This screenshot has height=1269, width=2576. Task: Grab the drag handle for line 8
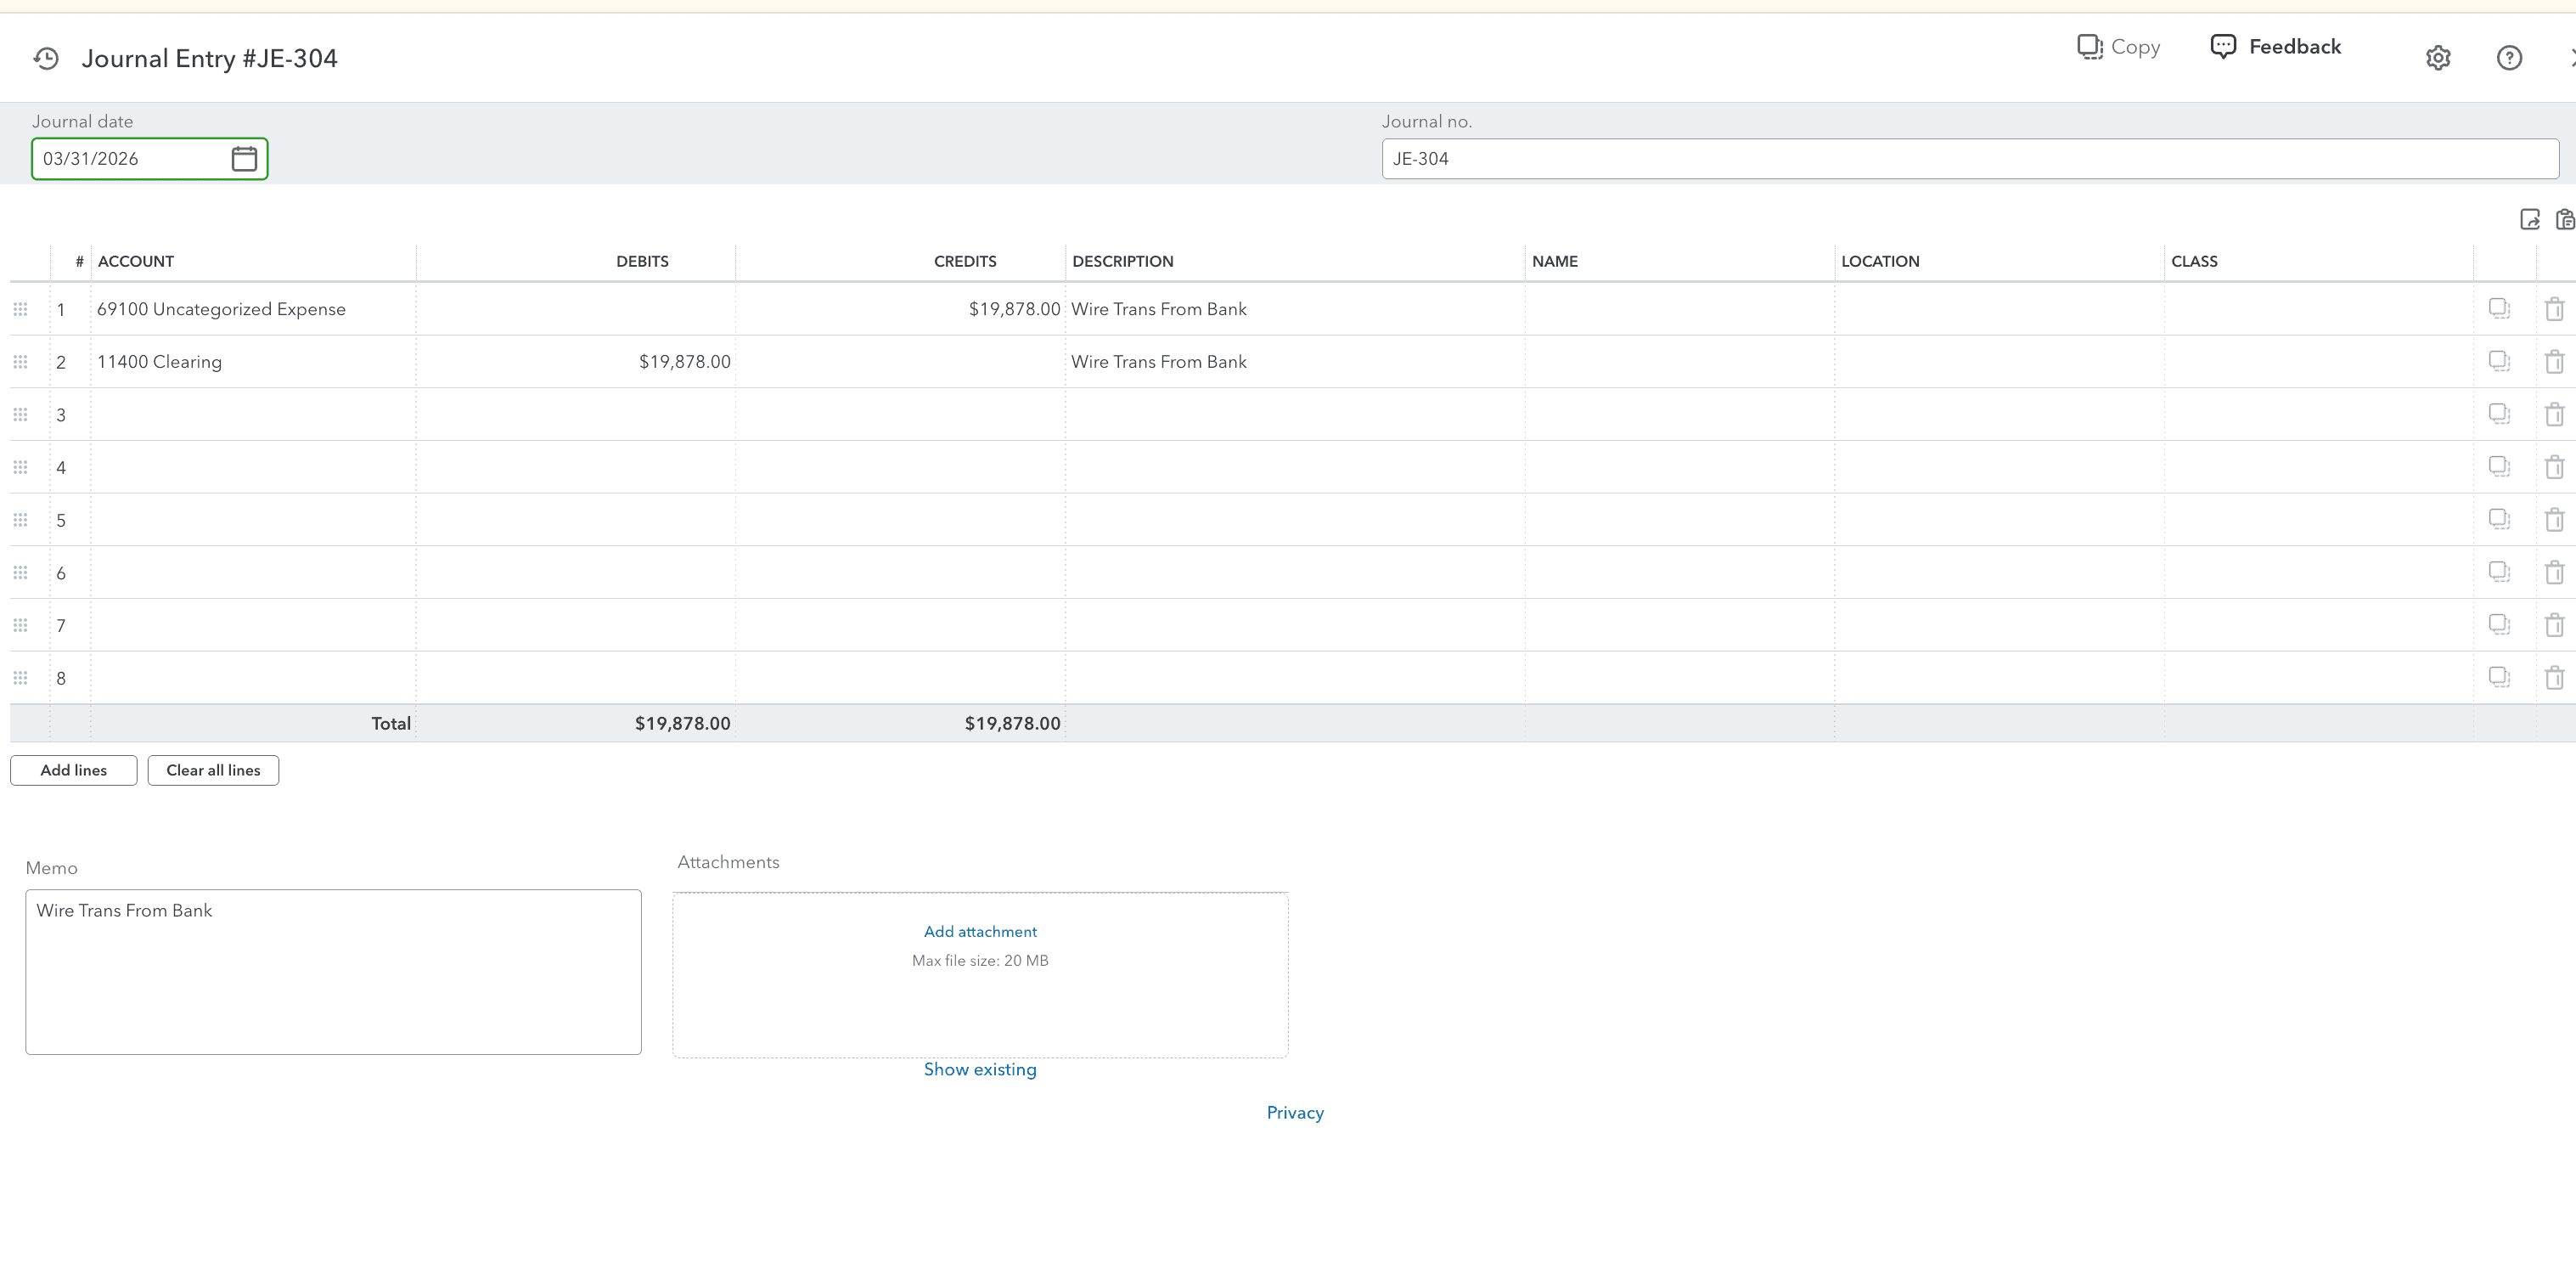[20, 678]
